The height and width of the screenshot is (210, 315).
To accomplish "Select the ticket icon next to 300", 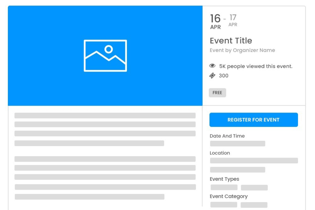I will [212, 75].
